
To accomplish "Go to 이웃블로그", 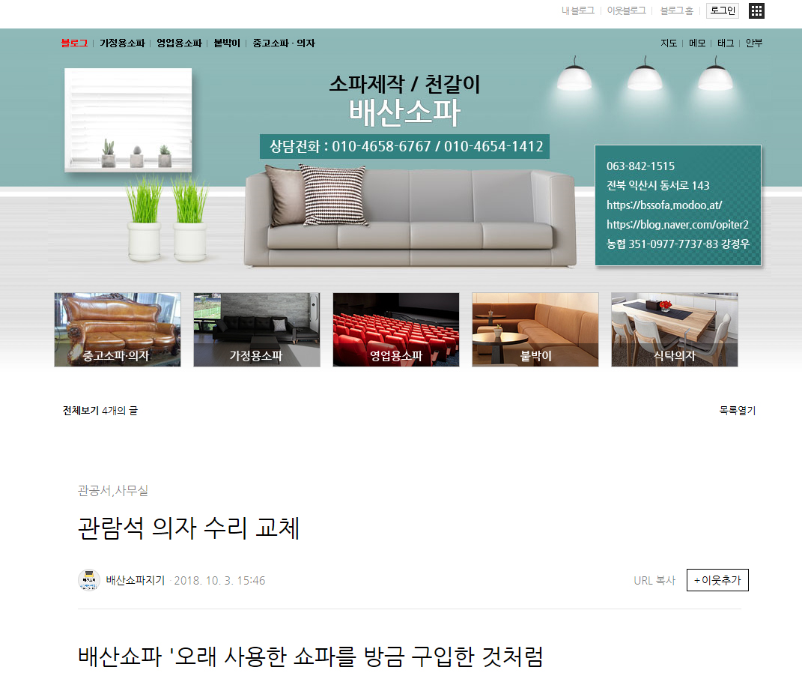I will (626, 10).
